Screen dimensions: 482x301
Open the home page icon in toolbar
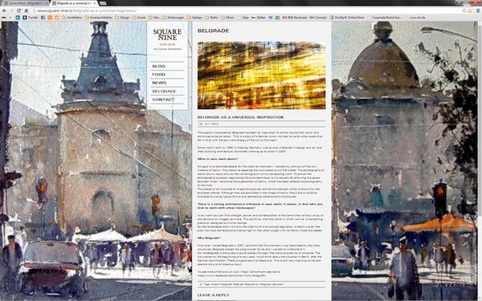pyautogui.click(x=27, y=10)
